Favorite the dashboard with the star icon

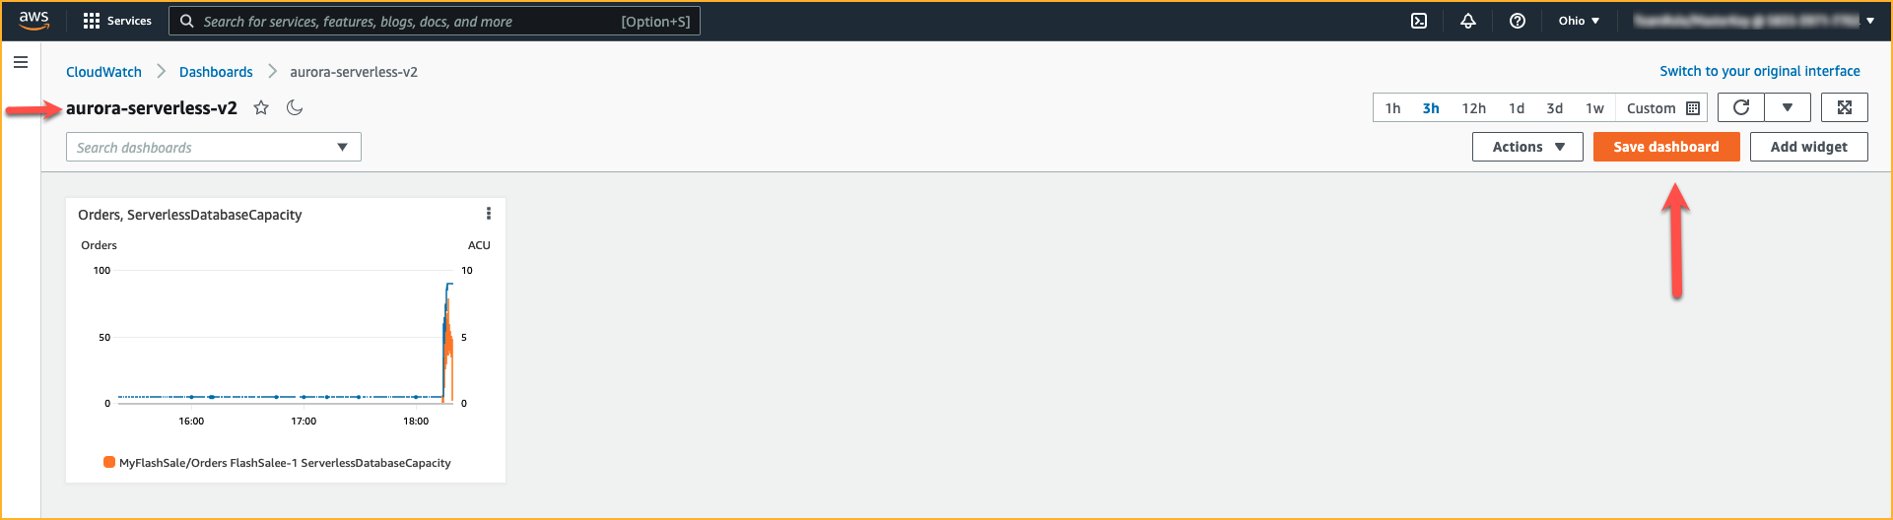tap(261, 108)
